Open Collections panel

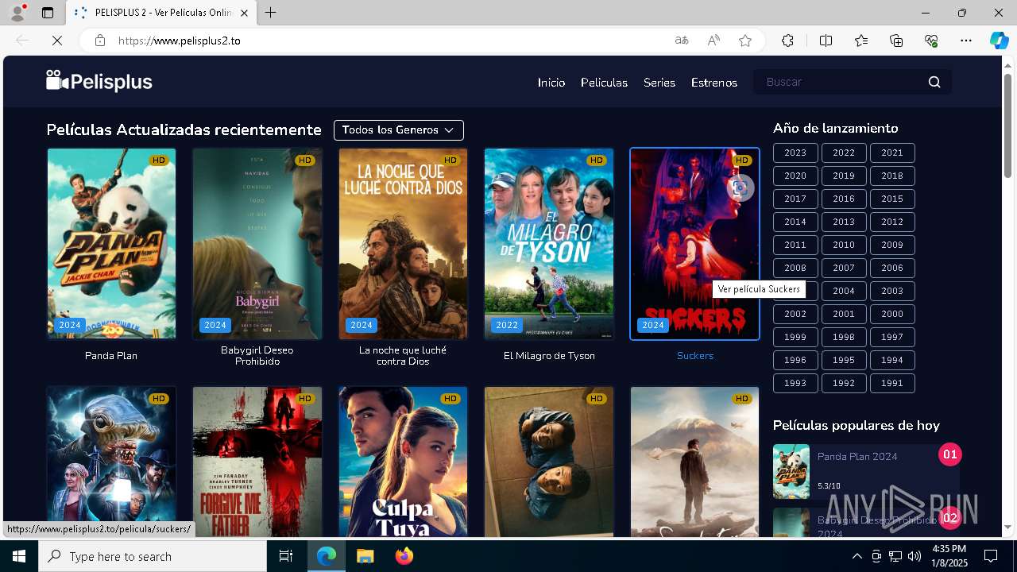pos(896,41)
